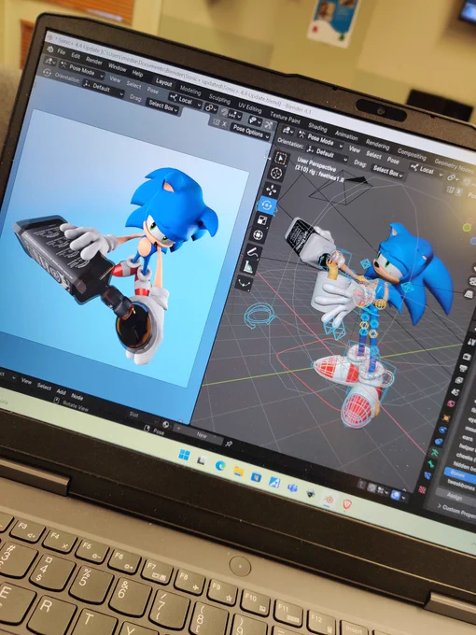Open the Node menu in the bottom editor
The width and height of the screenshot is (476, 635).
[77, 396]
